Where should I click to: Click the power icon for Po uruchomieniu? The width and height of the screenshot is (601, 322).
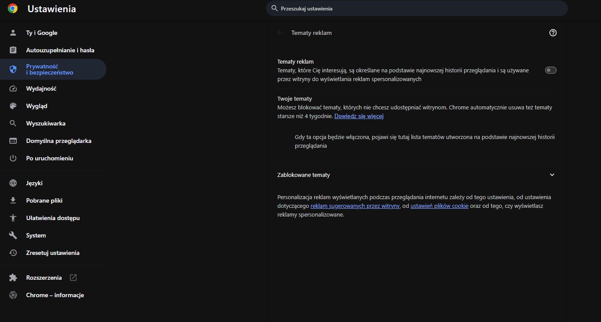click(13, 158)
